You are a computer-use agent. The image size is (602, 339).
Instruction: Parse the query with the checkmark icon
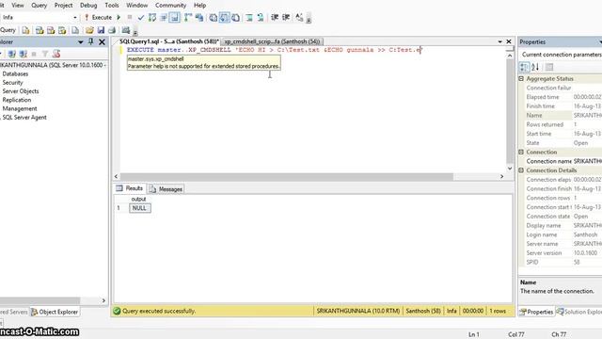pos(141,17)
